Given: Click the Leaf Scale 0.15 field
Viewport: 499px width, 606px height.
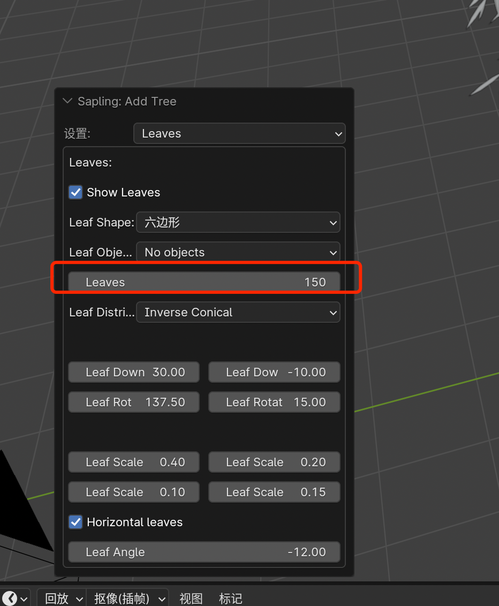Looking at the screenshot, I should (x=274, y=492).
